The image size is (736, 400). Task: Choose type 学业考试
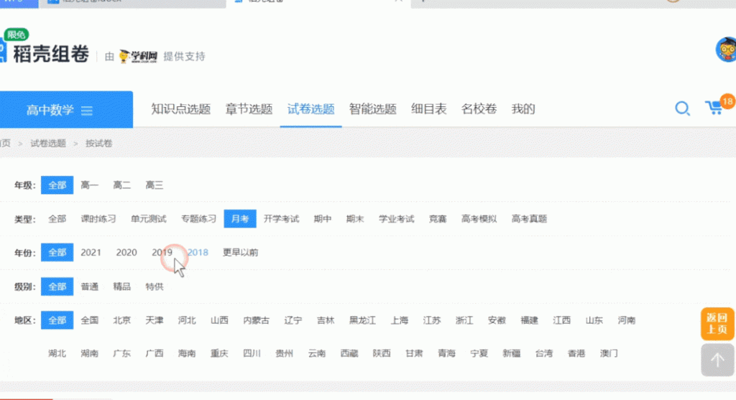(x=396, y=219)
